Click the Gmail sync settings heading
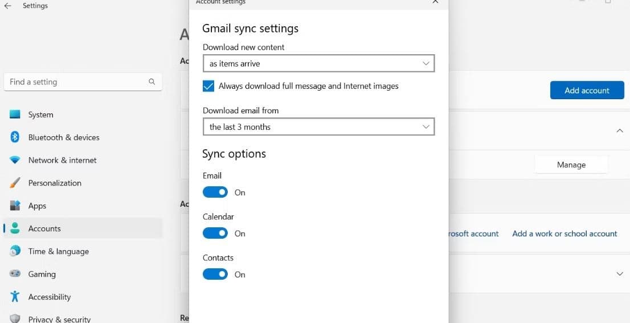 pyautogui.click(x=250, y=28)
